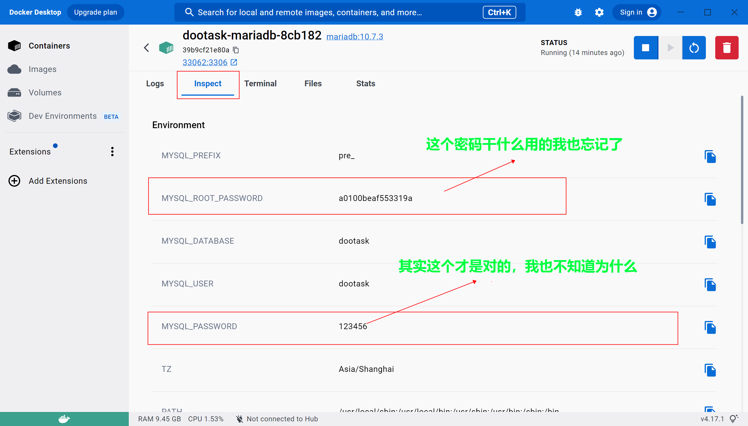
Task: Click the Upgrade plan button
Action: tap(95, 12)
